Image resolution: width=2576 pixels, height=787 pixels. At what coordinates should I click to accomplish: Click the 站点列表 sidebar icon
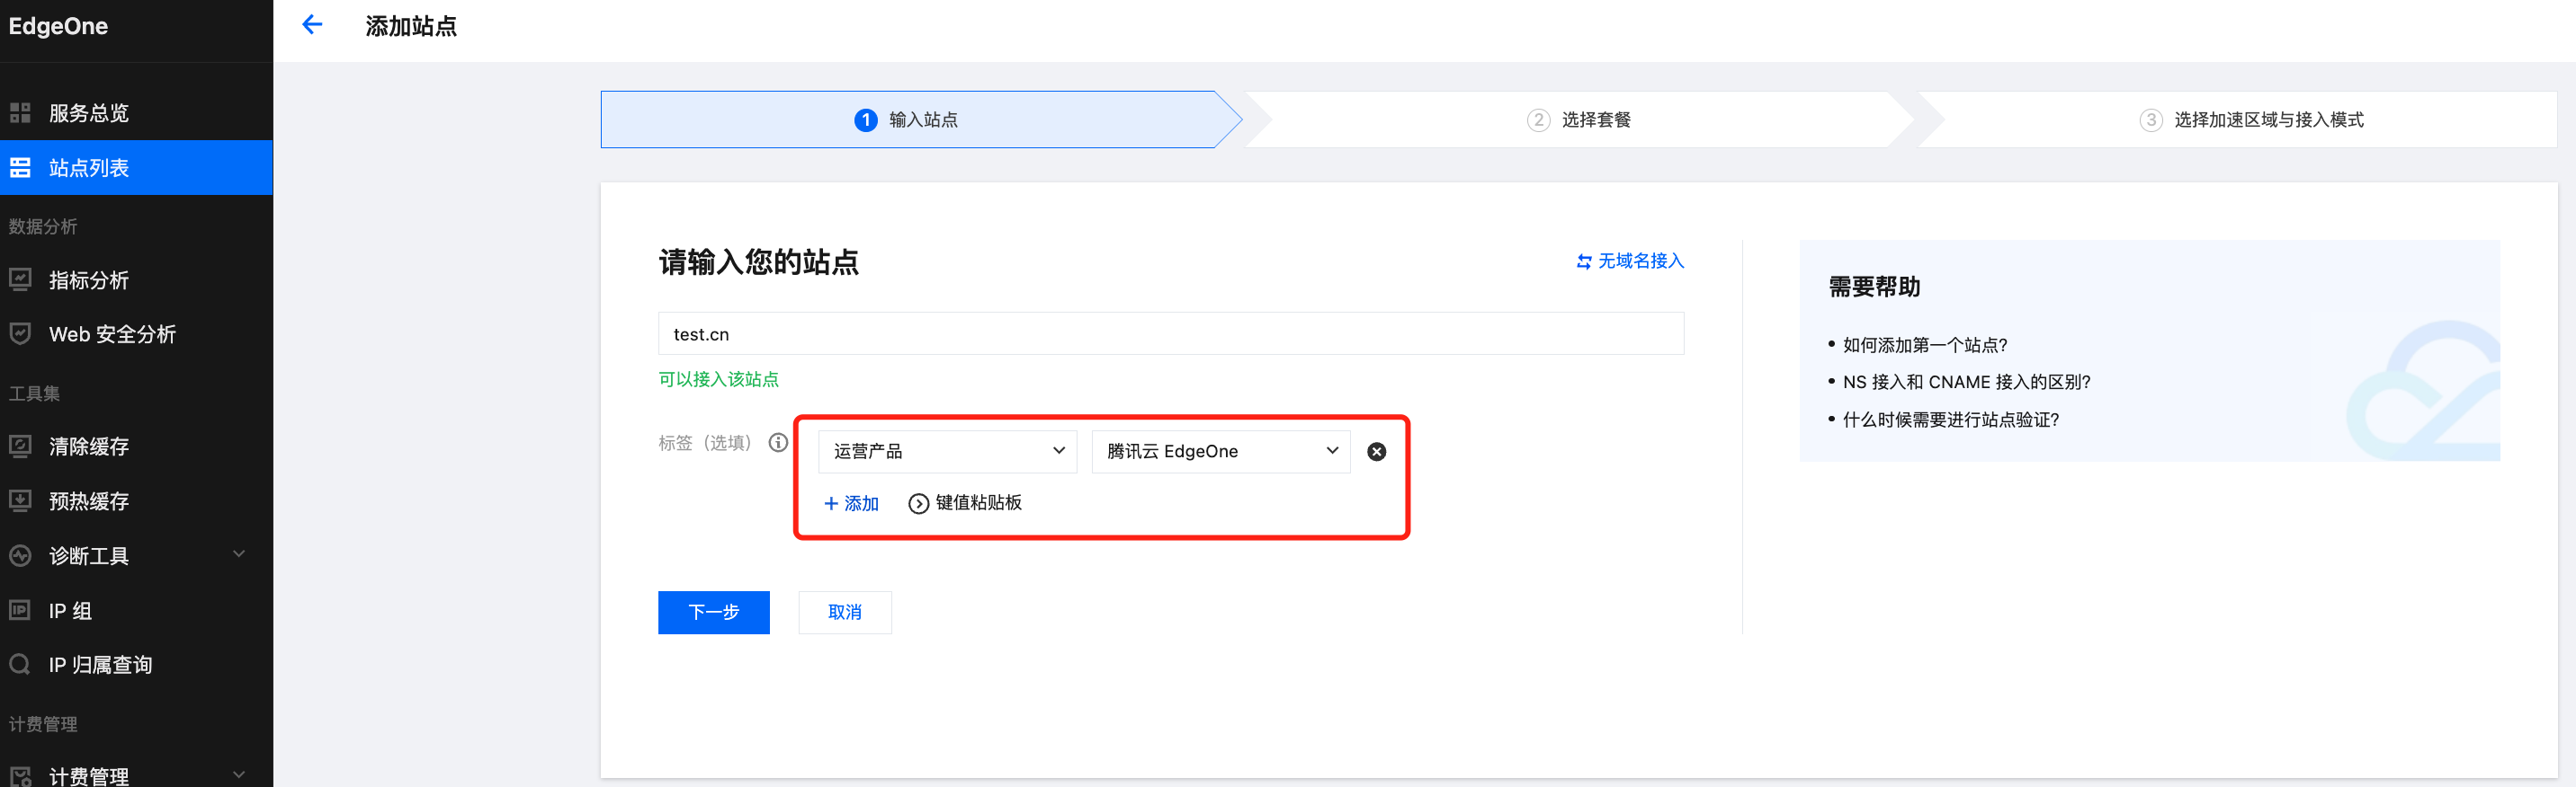pos(20,168)
